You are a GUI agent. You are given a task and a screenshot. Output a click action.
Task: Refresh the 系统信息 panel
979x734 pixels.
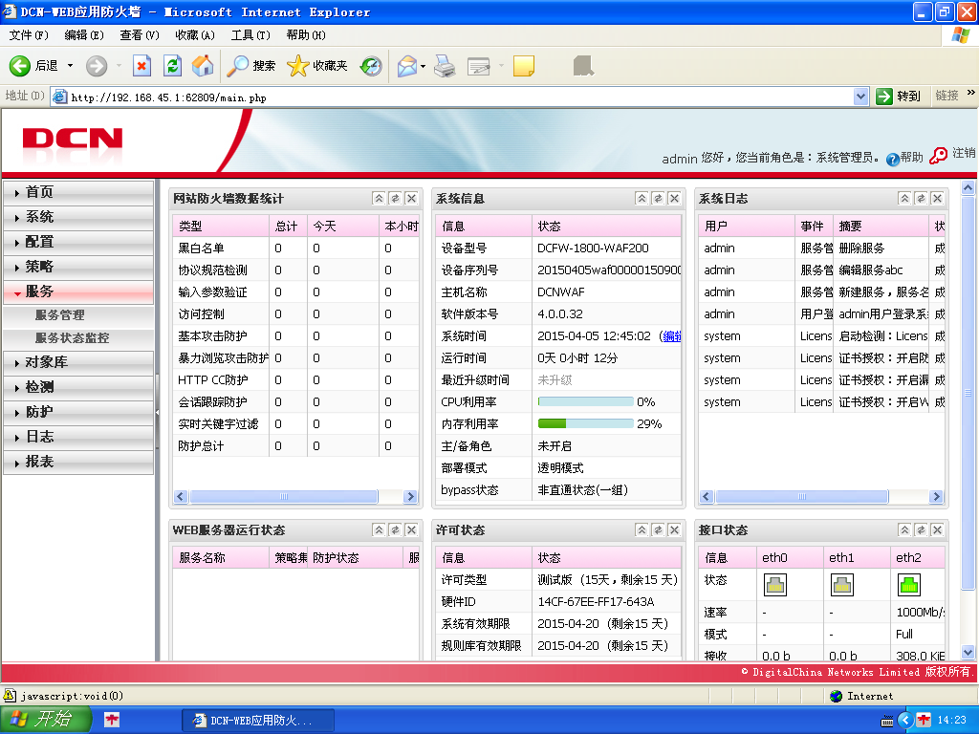coord(658,199)
